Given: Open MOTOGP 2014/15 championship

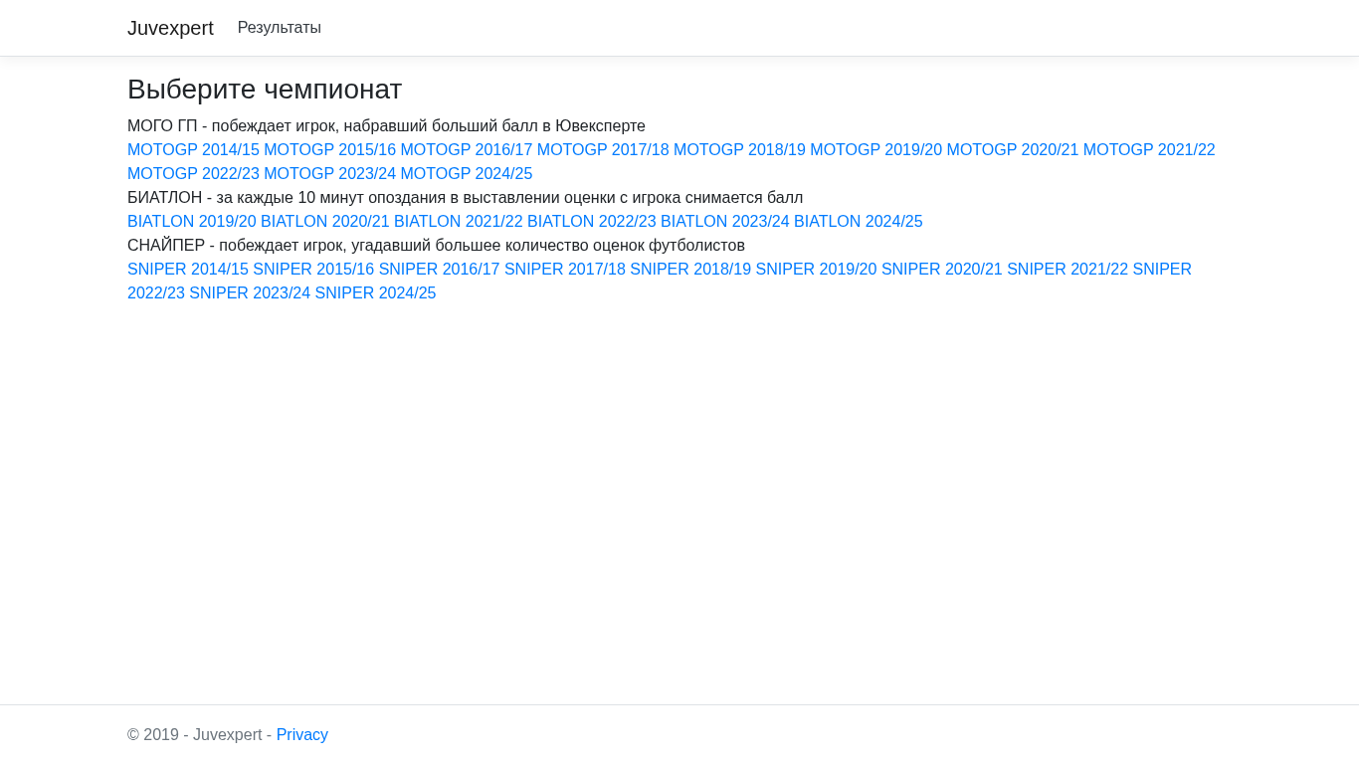Looking at the screenshot, I should point(193,150).
